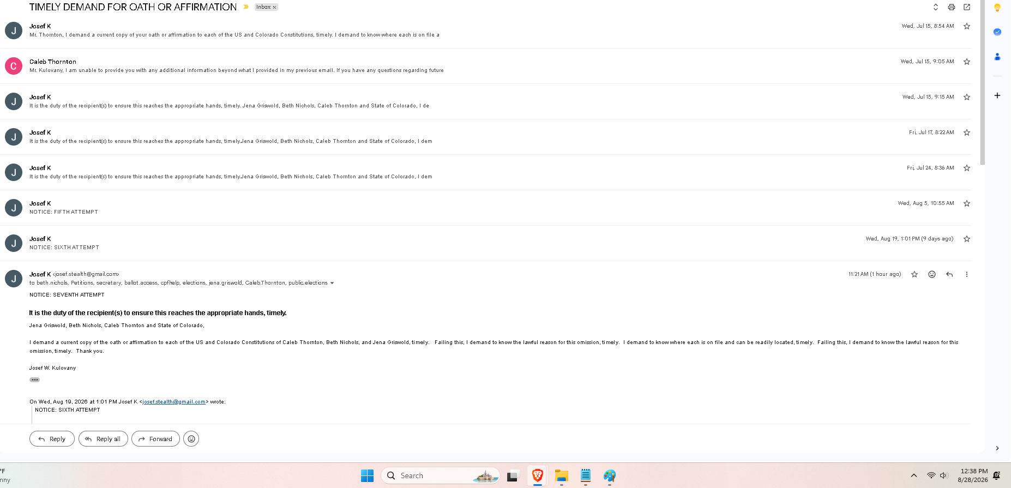This screenshot has width=1011, height=488.
Task: Expand all messages arrows icon
Action: coord(936,7)
